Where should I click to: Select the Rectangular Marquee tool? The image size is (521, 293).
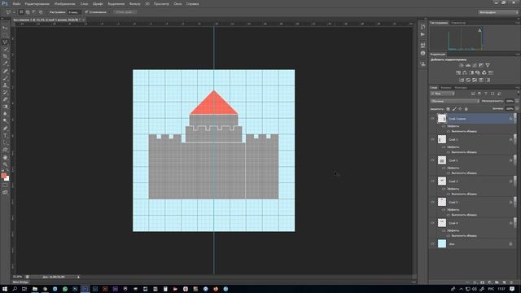tap(5, 35)
